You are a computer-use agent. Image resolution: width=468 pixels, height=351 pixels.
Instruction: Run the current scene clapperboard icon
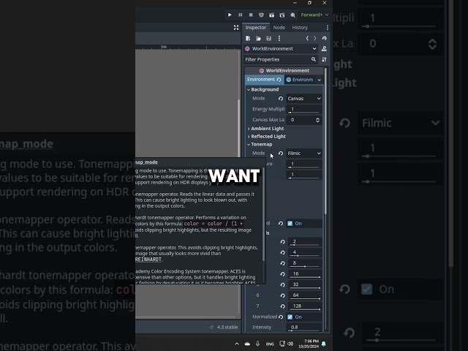(x=271, y=15)
